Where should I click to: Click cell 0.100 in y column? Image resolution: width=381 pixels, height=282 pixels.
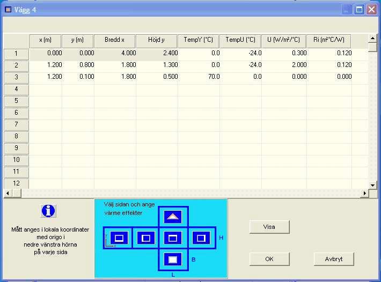(78, 78)
